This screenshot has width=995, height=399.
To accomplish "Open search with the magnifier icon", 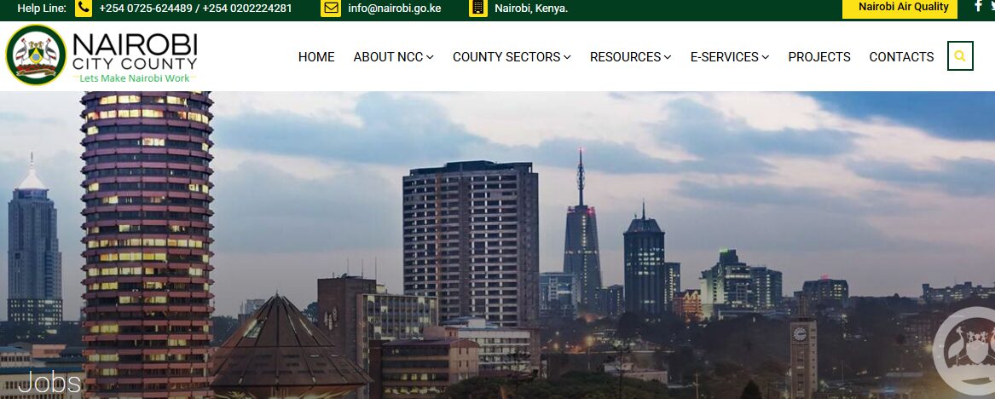I will 960,55.
